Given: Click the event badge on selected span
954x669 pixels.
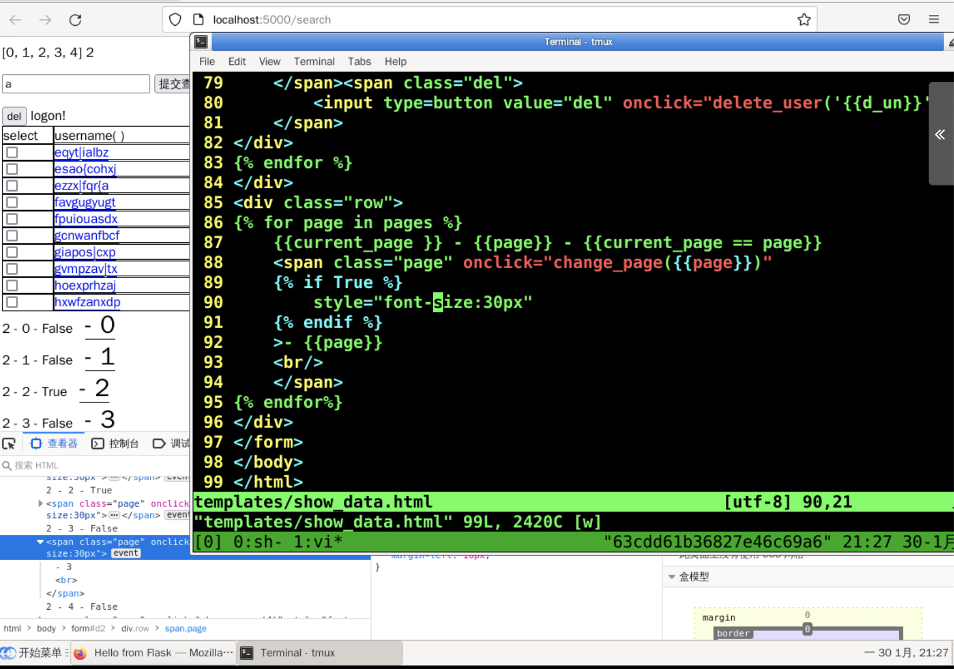Looking at the screenshot, I should [x=126, y=553].
